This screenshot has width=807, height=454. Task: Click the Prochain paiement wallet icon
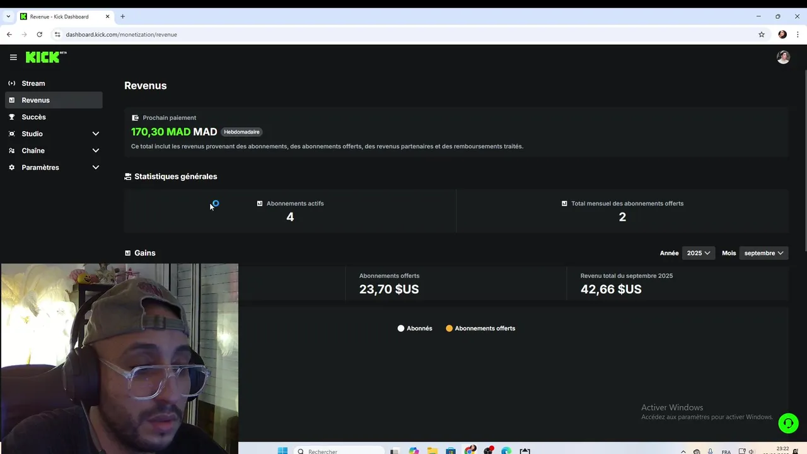pyautogui.click(x=135, y=118)
